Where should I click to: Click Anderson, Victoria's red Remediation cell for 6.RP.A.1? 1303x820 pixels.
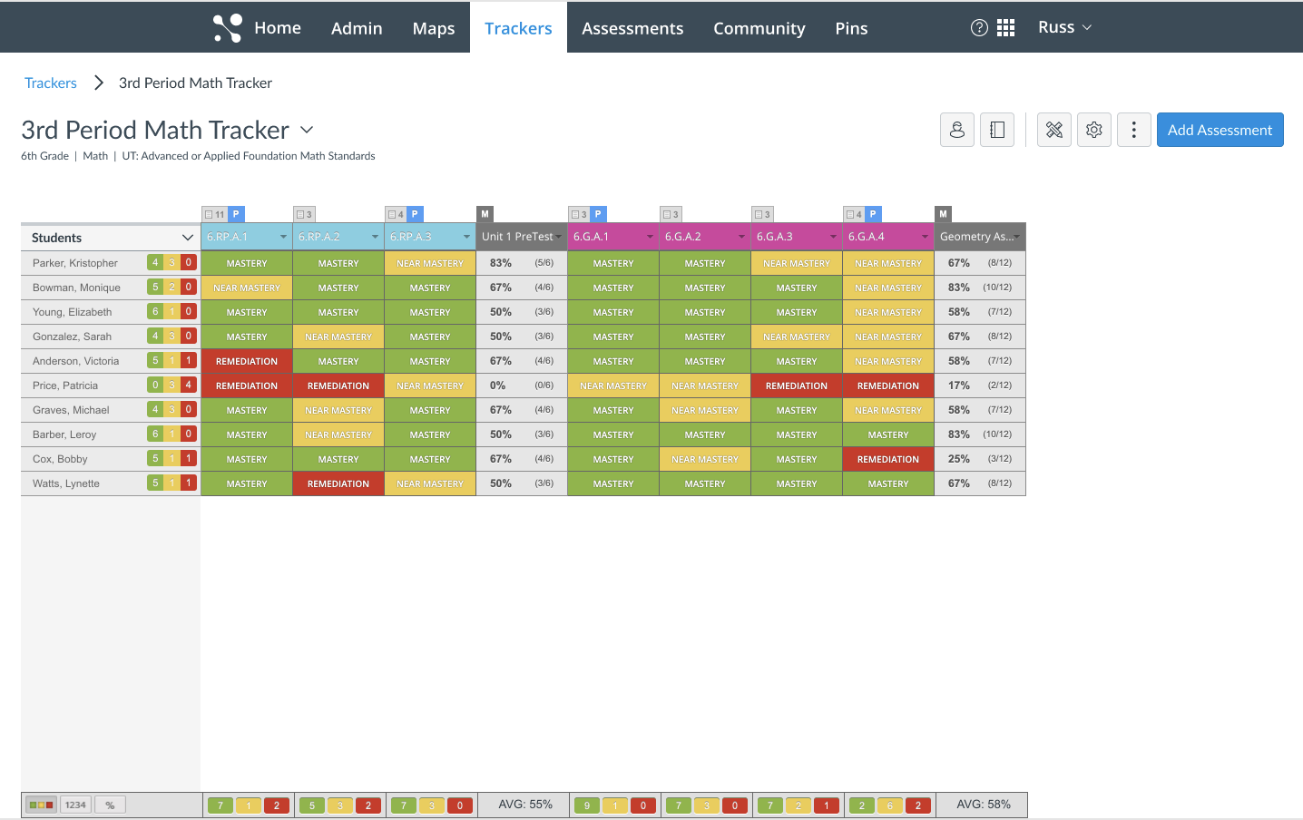pyautogui.click(x=247, y=361)
